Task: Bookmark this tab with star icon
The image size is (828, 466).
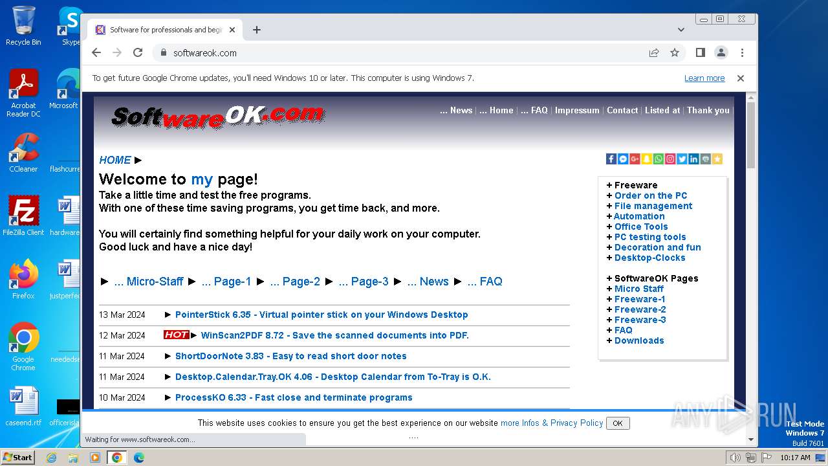Action: coord(675,52)
